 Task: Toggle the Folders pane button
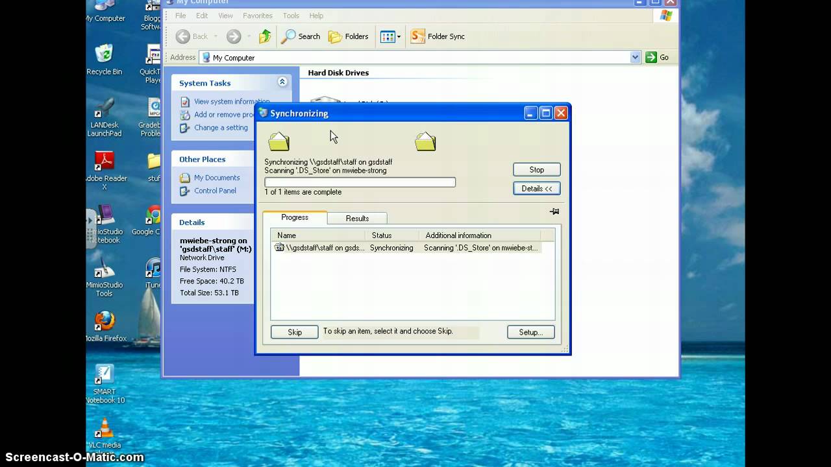[x=349, y=36]
